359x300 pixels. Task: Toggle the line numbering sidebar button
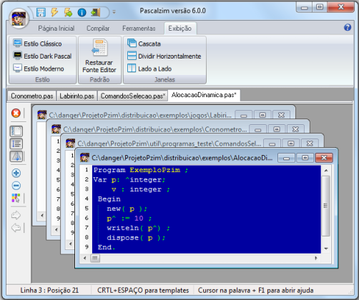16,144
